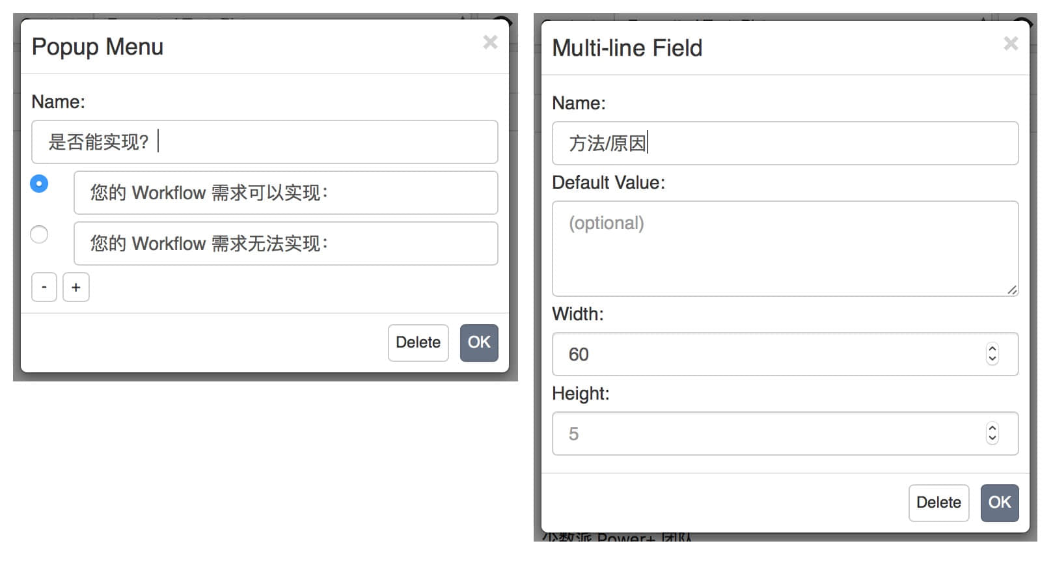Screen dimensions: 1053x565
Task: Click the Width field stepper arrows
Action: coord(992,354)
